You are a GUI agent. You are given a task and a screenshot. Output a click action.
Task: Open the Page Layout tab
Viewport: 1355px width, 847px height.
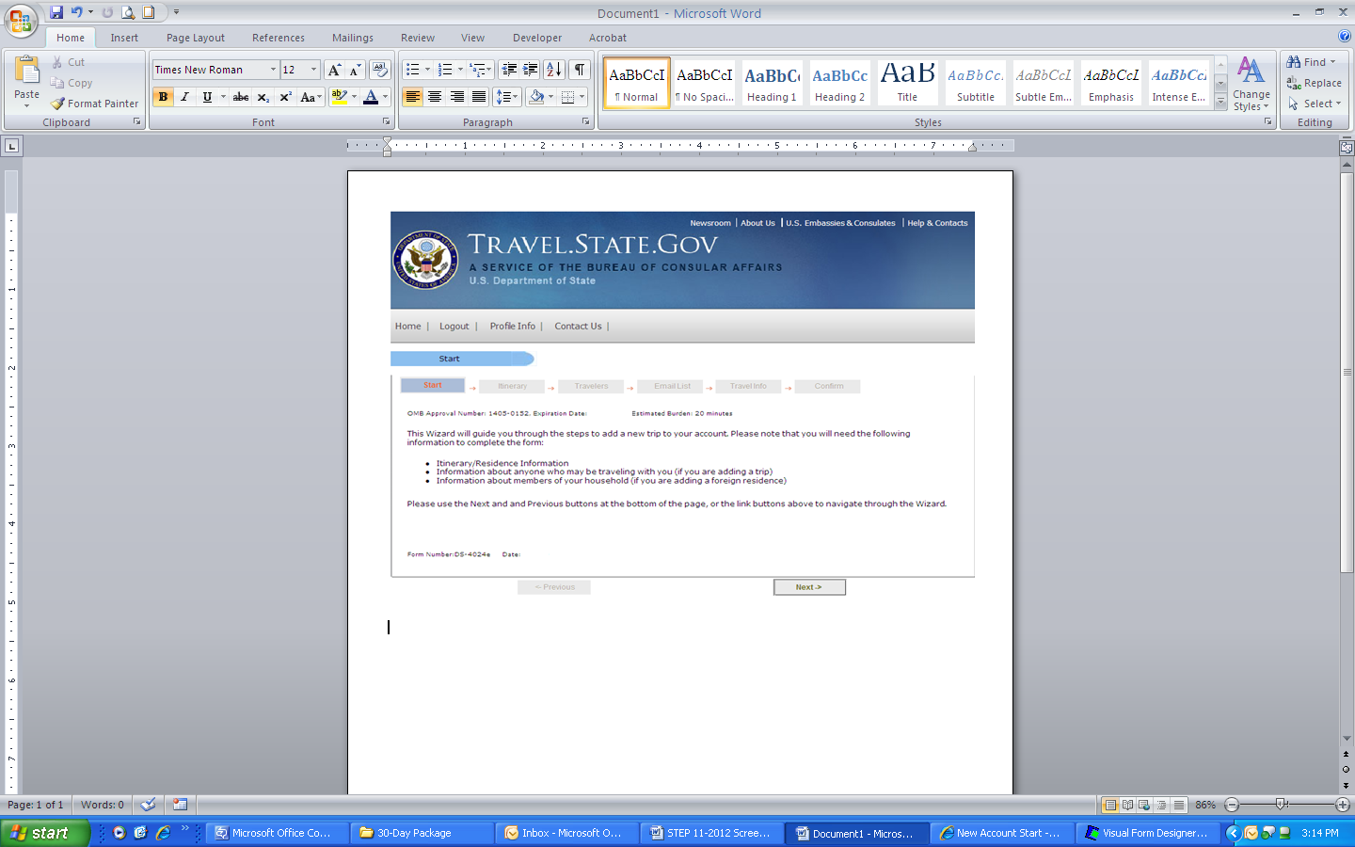click(x=196, y=38)
